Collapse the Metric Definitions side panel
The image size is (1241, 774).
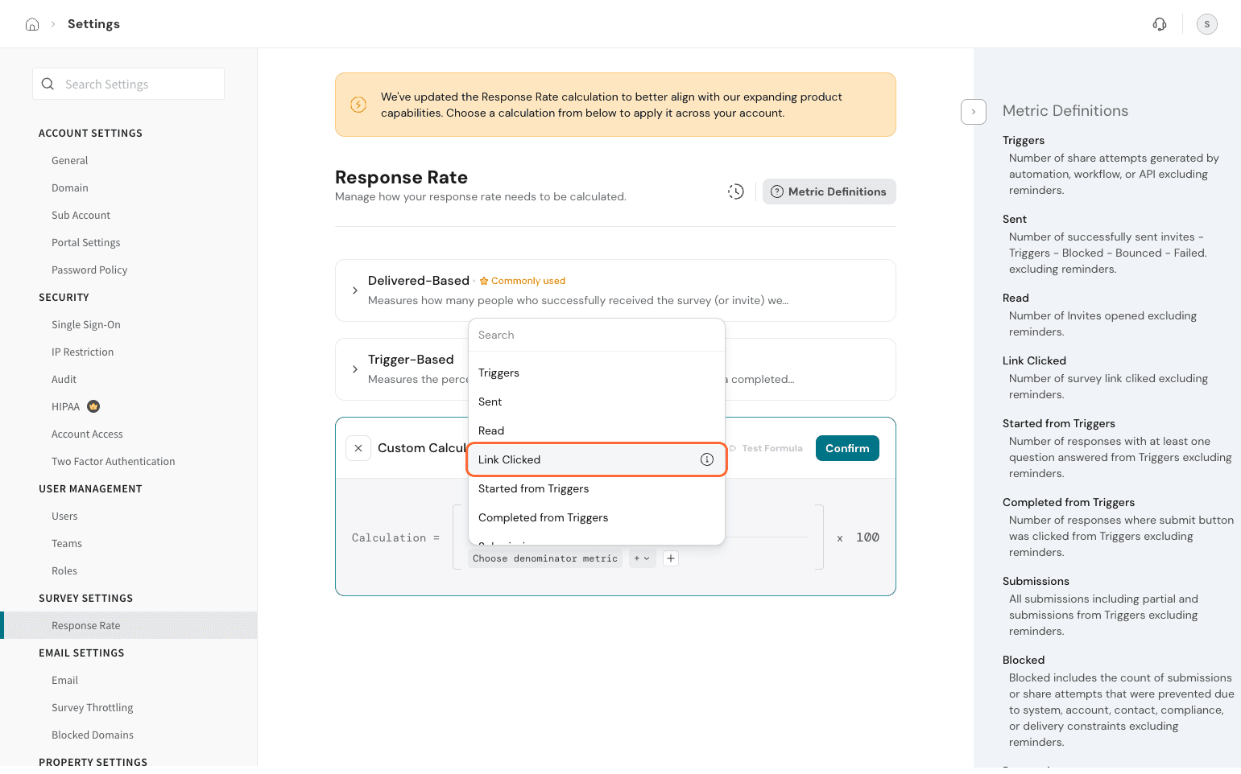pyautogui.click(x=973, y=112)
